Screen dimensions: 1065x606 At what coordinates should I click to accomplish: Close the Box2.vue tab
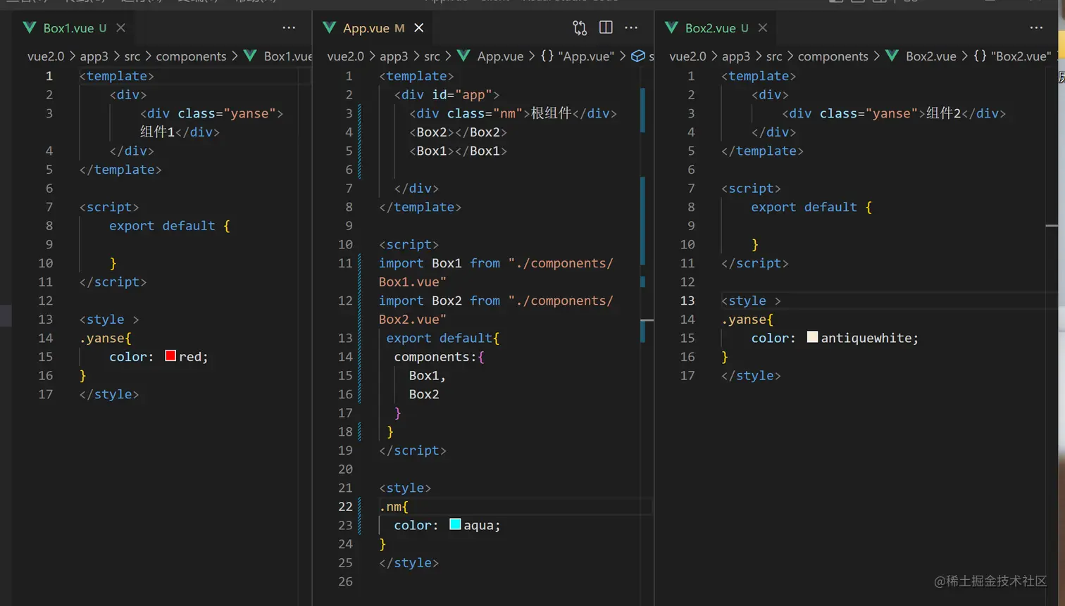[763, 28]
